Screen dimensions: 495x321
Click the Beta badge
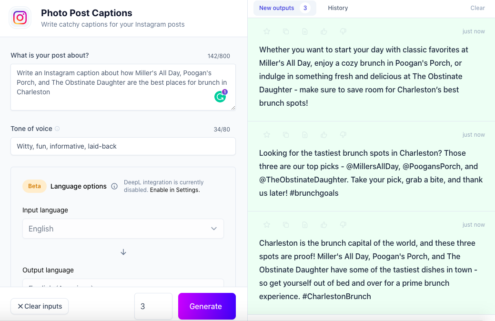point(34,186)
